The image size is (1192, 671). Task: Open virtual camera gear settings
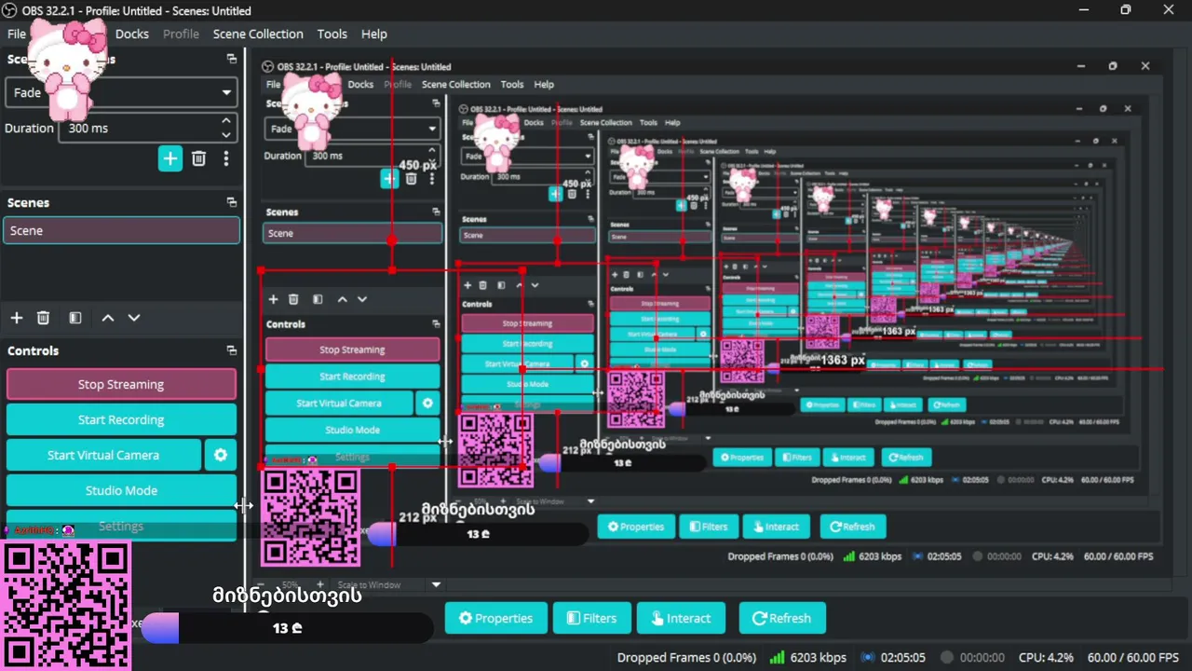221,455
